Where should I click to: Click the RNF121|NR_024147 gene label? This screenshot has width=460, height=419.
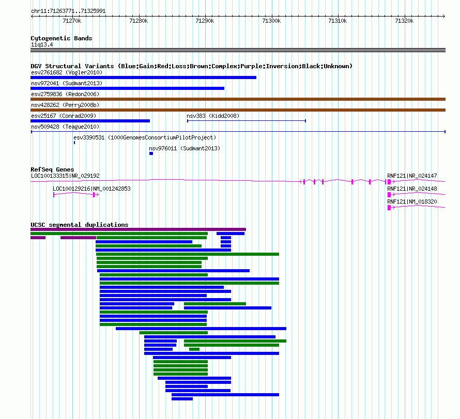coord(412,176)
